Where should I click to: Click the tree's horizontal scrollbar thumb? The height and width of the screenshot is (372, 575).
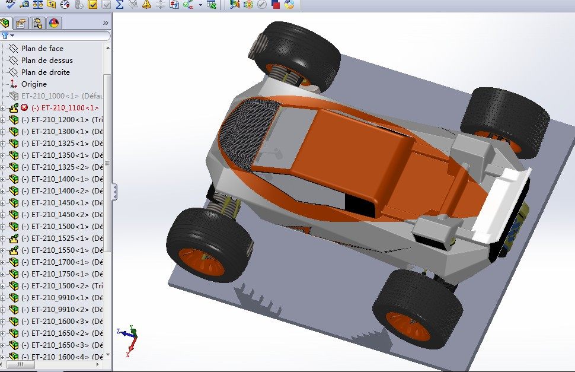pyautogui.click(x=22, y=365)
